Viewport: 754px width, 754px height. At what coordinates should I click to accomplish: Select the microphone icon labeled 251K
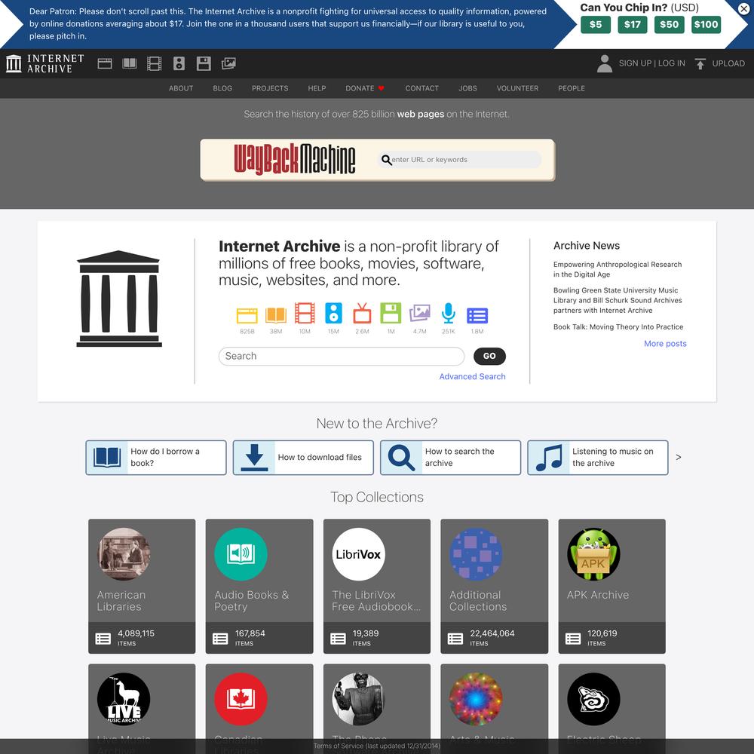point(448,313)
